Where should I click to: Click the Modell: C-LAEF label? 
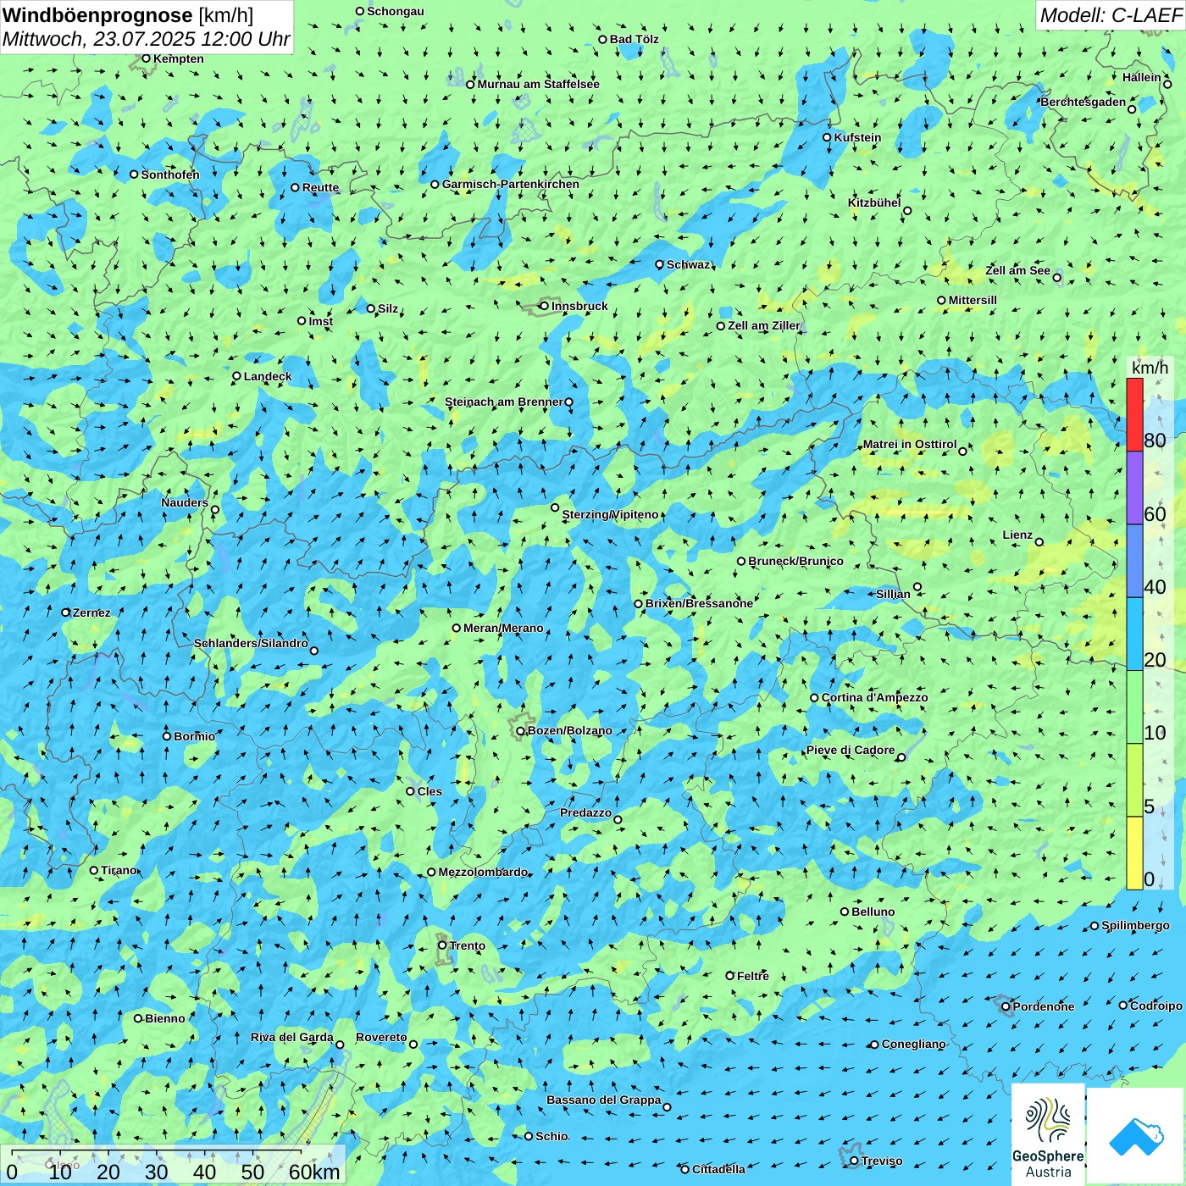[x=1111, y=15]
